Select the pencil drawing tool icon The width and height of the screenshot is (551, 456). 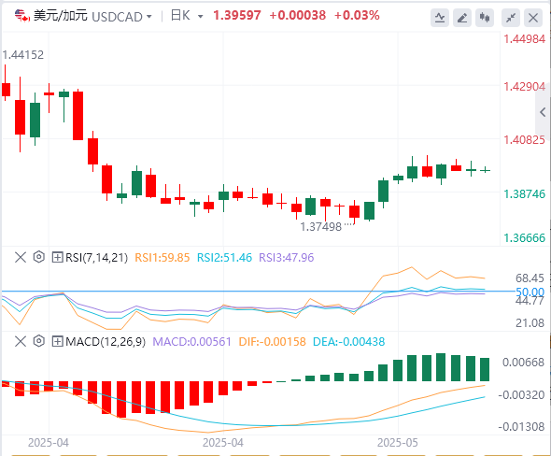(462, 18)
